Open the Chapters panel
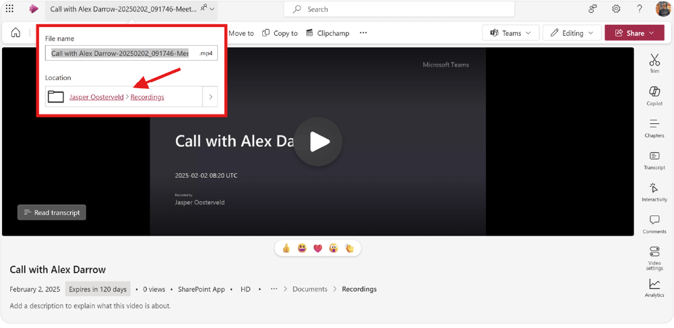The image size is (674, 328). coord(654,127)
